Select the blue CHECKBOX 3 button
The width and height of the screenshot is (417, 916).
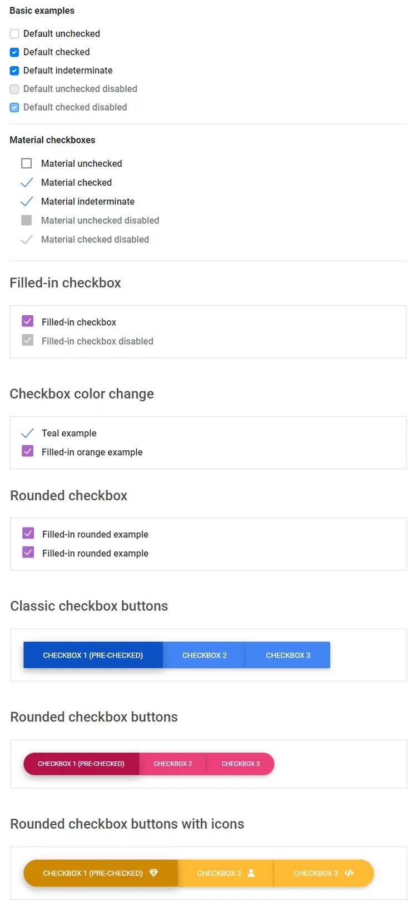tap(287, 655)
